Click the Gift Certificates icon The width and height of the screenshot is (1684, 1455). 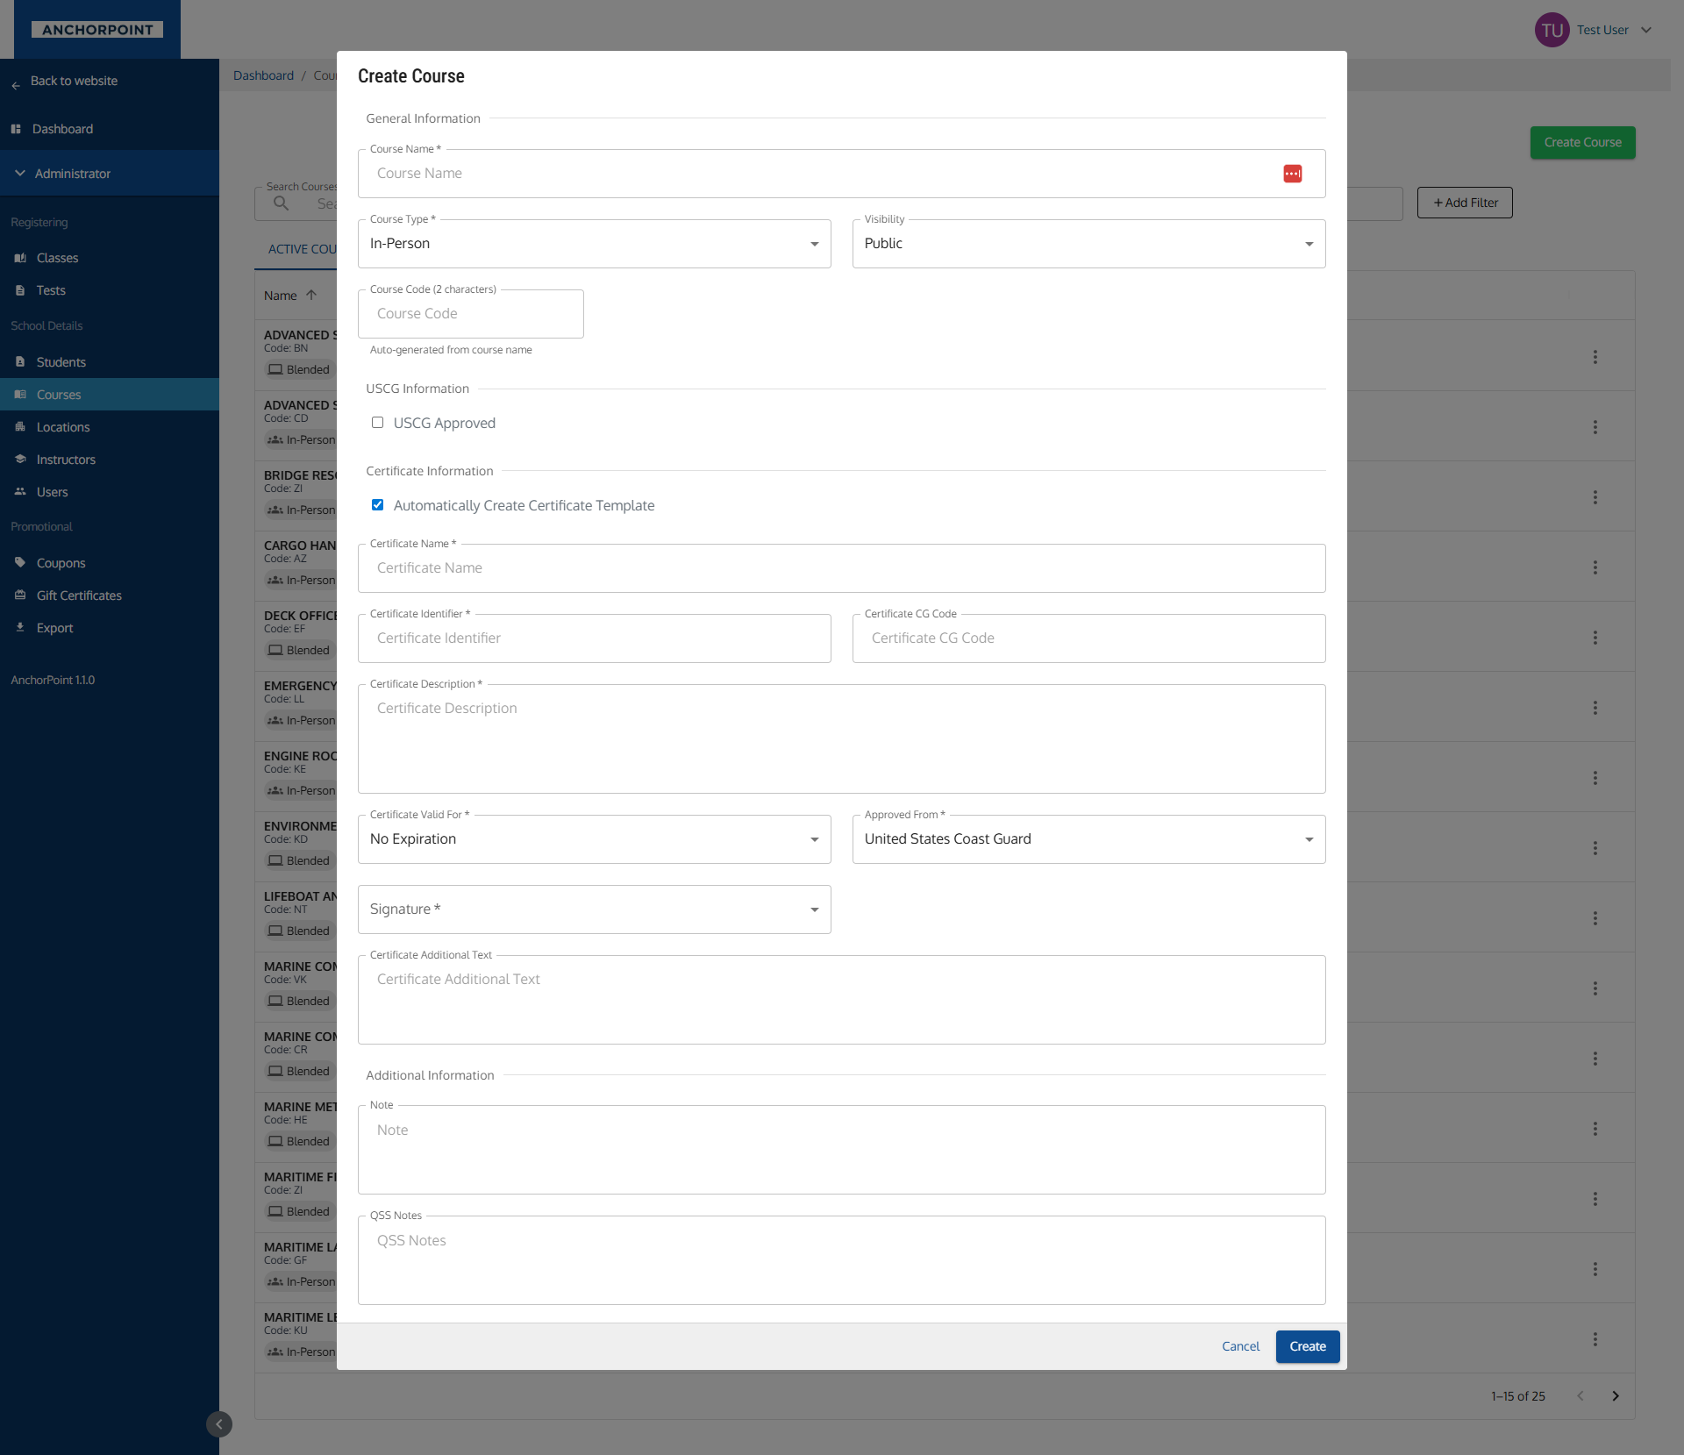[20, 595]
